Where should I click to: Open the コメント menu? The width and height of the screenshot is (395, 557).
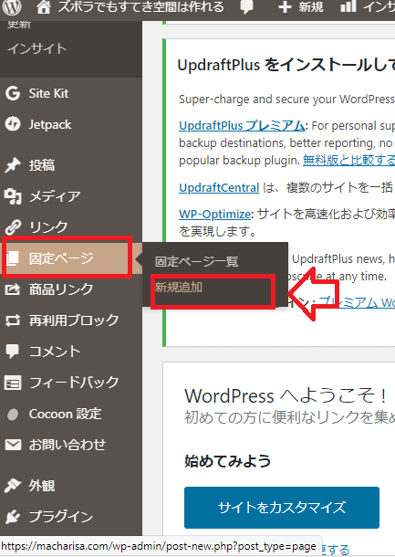coord(55,352)
